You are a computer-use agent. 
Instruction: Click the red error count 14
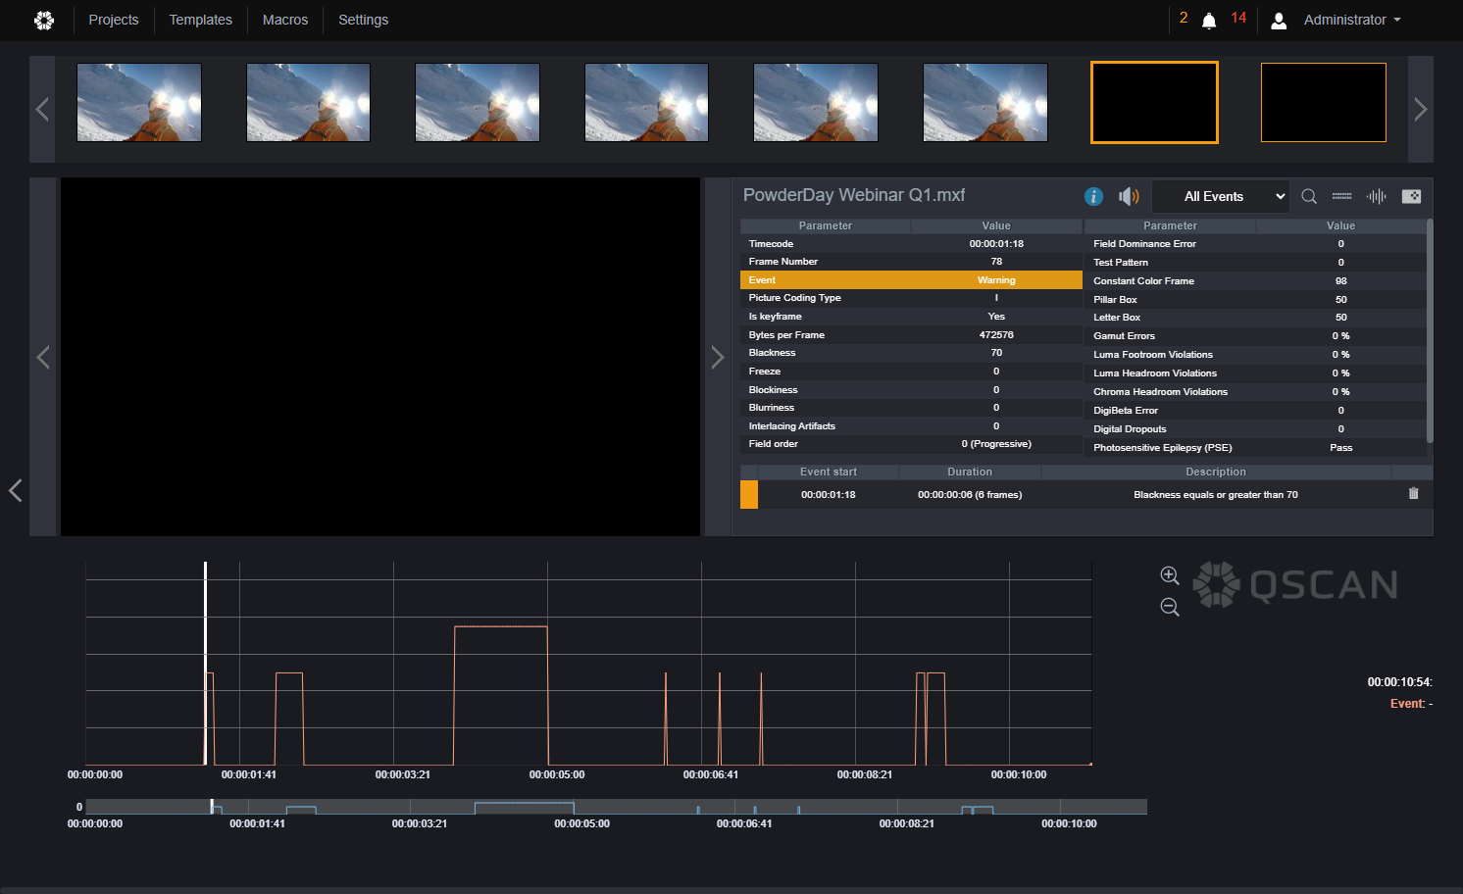tap(1238, 19)
